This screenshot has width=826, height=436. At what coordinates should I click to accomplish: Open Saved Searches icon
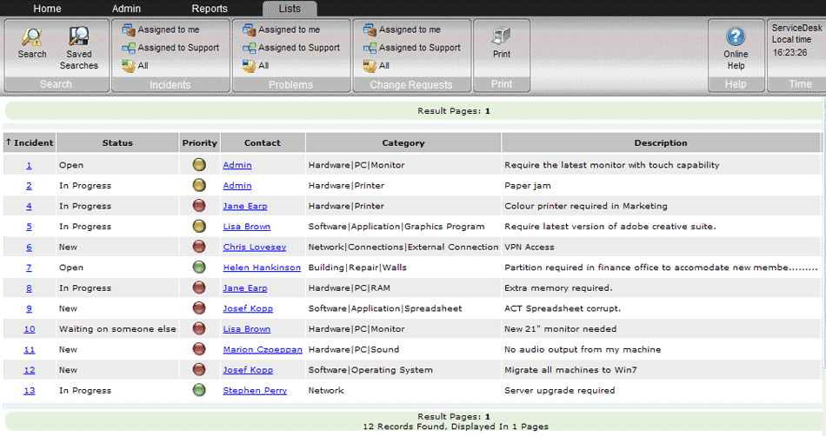click(x=79, y=36)
